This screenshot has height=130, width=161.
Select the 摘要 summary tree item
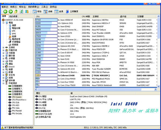[14, 25]
